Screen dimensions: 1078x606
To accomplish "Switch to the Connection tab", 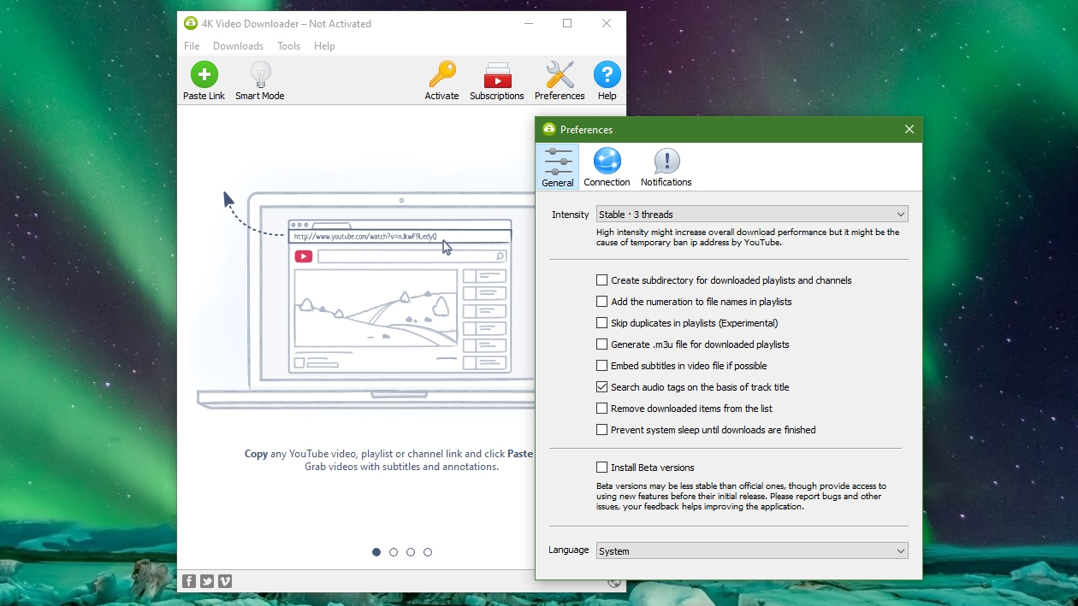I will point(607,167).
